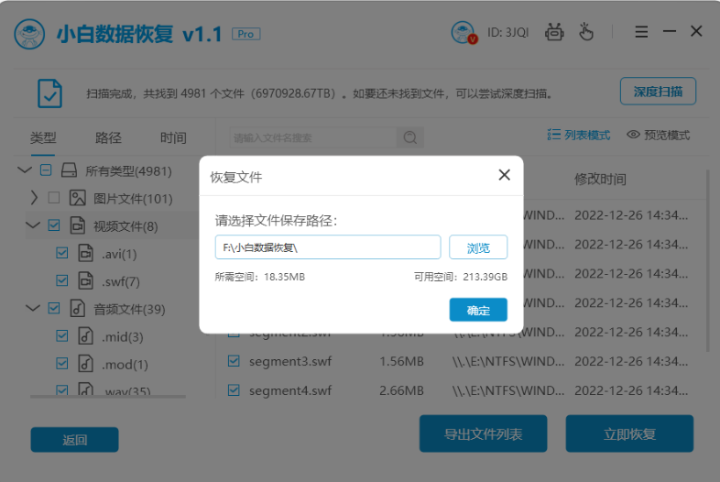Expand the image files tree node
This screenshot has height=482, width=720.
click(34, 198)
